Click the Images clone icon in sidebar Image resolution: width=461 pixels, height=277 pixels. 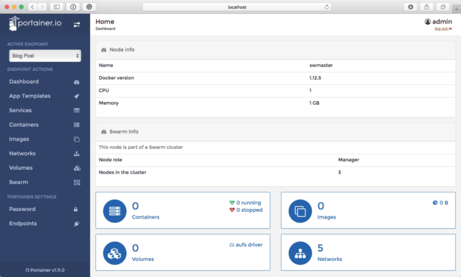[77, 139]
